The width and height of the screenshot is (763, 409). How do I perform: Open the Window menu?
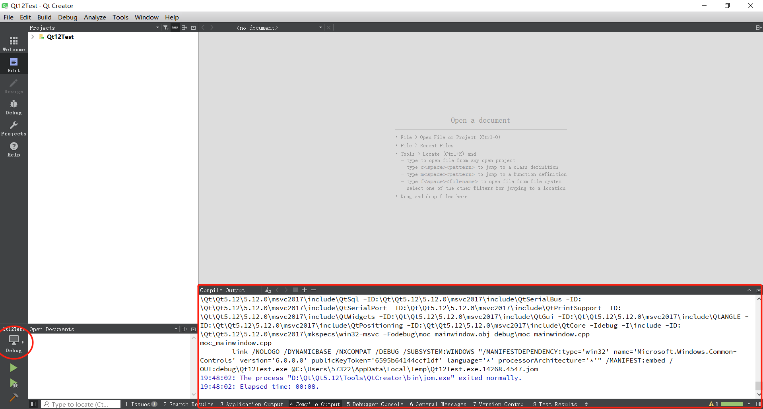tap(146, 17)
